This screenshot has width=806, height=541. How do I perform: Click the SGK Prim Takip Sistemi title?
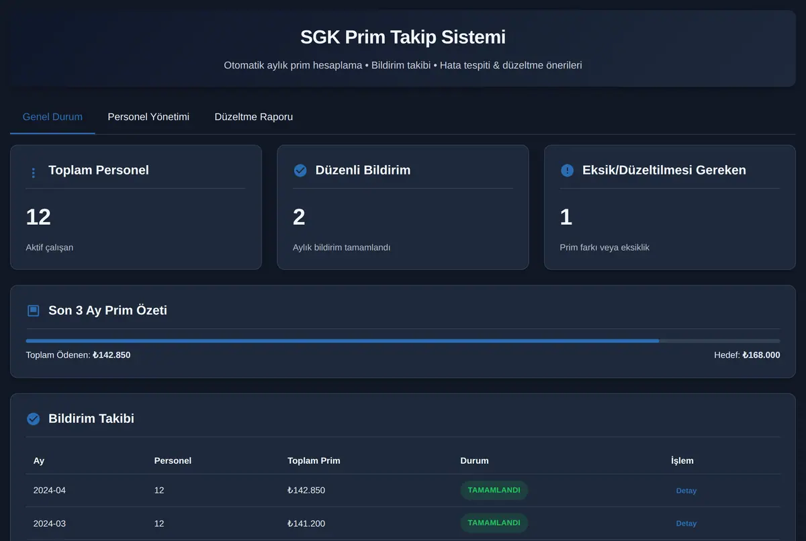click(403, 37)
